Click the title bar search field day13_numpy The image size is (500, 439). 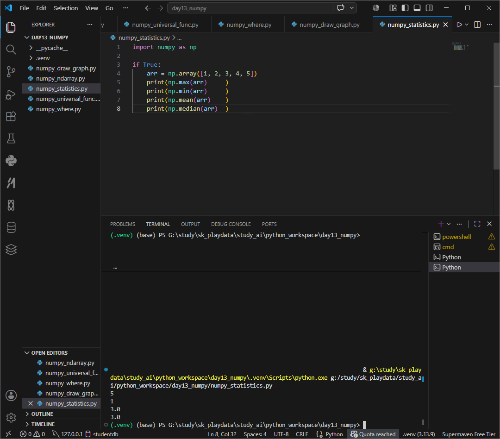[250, 8]
